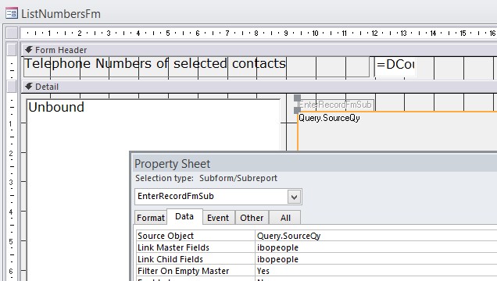This screenshot has height=281, width=497.
Task: Select the Detail section bar
Action: point(259,87)
